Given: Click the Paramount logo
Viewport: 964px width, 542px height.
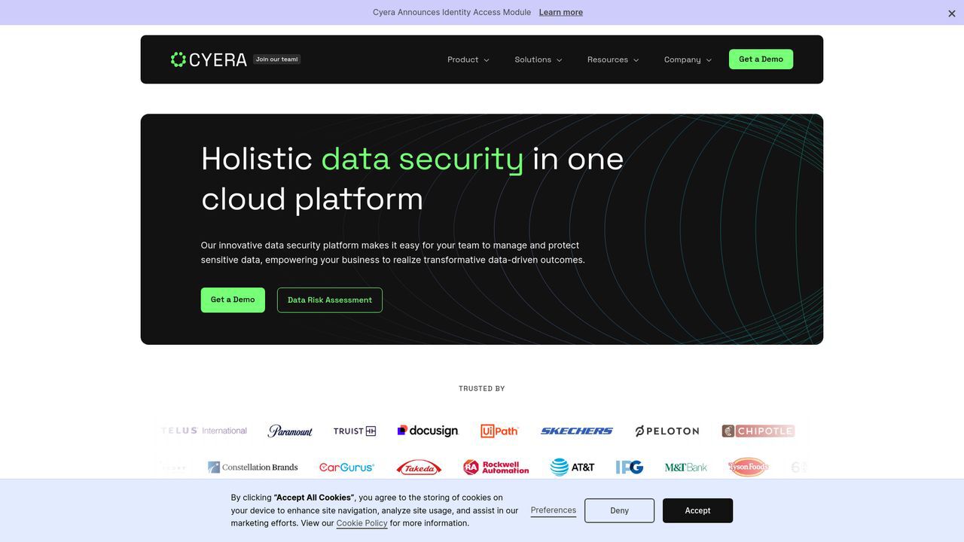Looking at the screenshot, I should coord(290,431).
